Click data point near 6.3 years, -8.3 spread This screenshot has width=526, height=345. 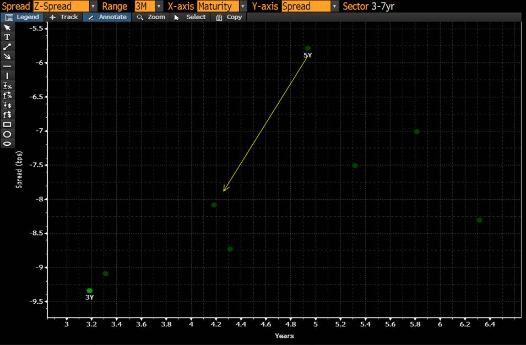click(479, 220)
